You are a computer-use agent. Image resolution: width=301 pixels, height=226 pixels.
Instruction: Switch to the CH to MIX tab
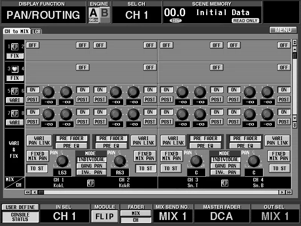click(x=17, y=31)
